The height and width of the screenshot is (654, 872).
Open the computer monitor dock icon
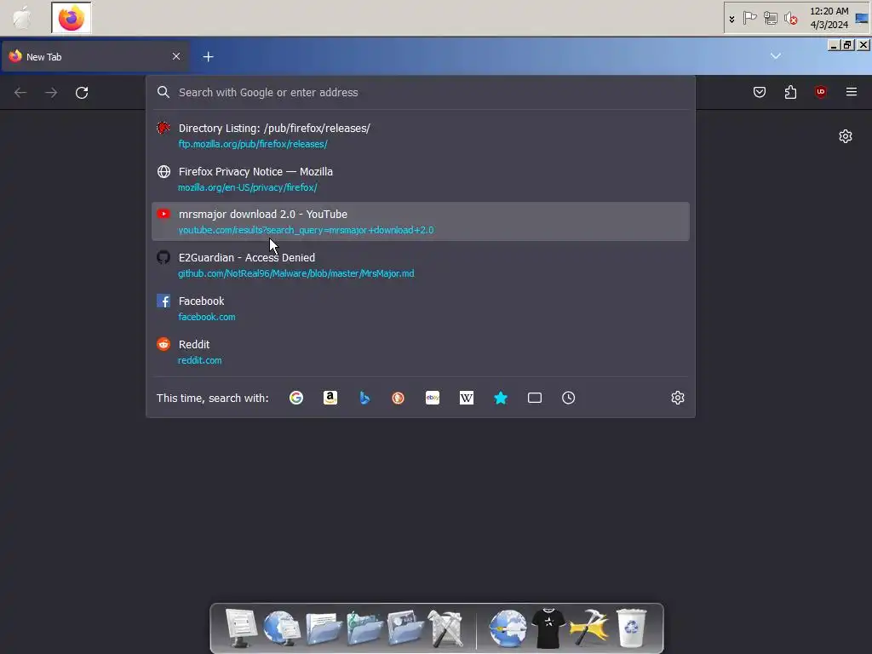[241, 628]
